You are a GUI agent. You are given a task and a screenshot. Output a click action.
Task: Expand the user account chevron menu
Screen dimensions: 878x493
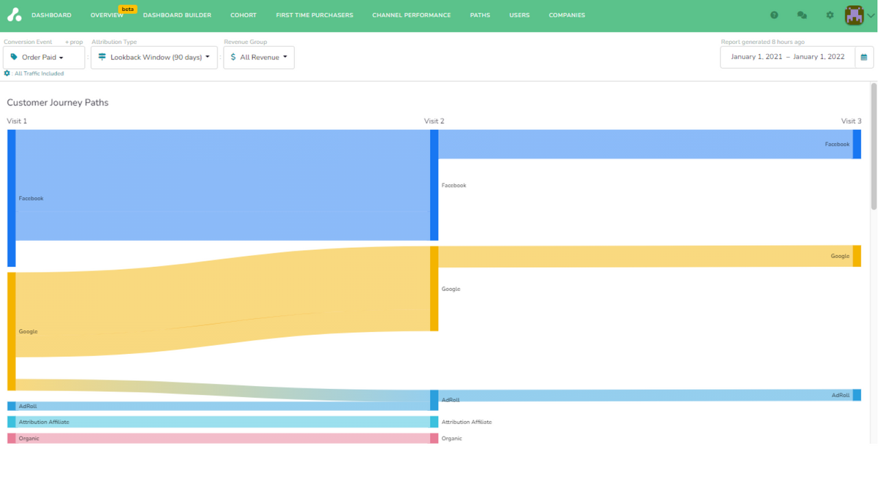tap(872, 14)
